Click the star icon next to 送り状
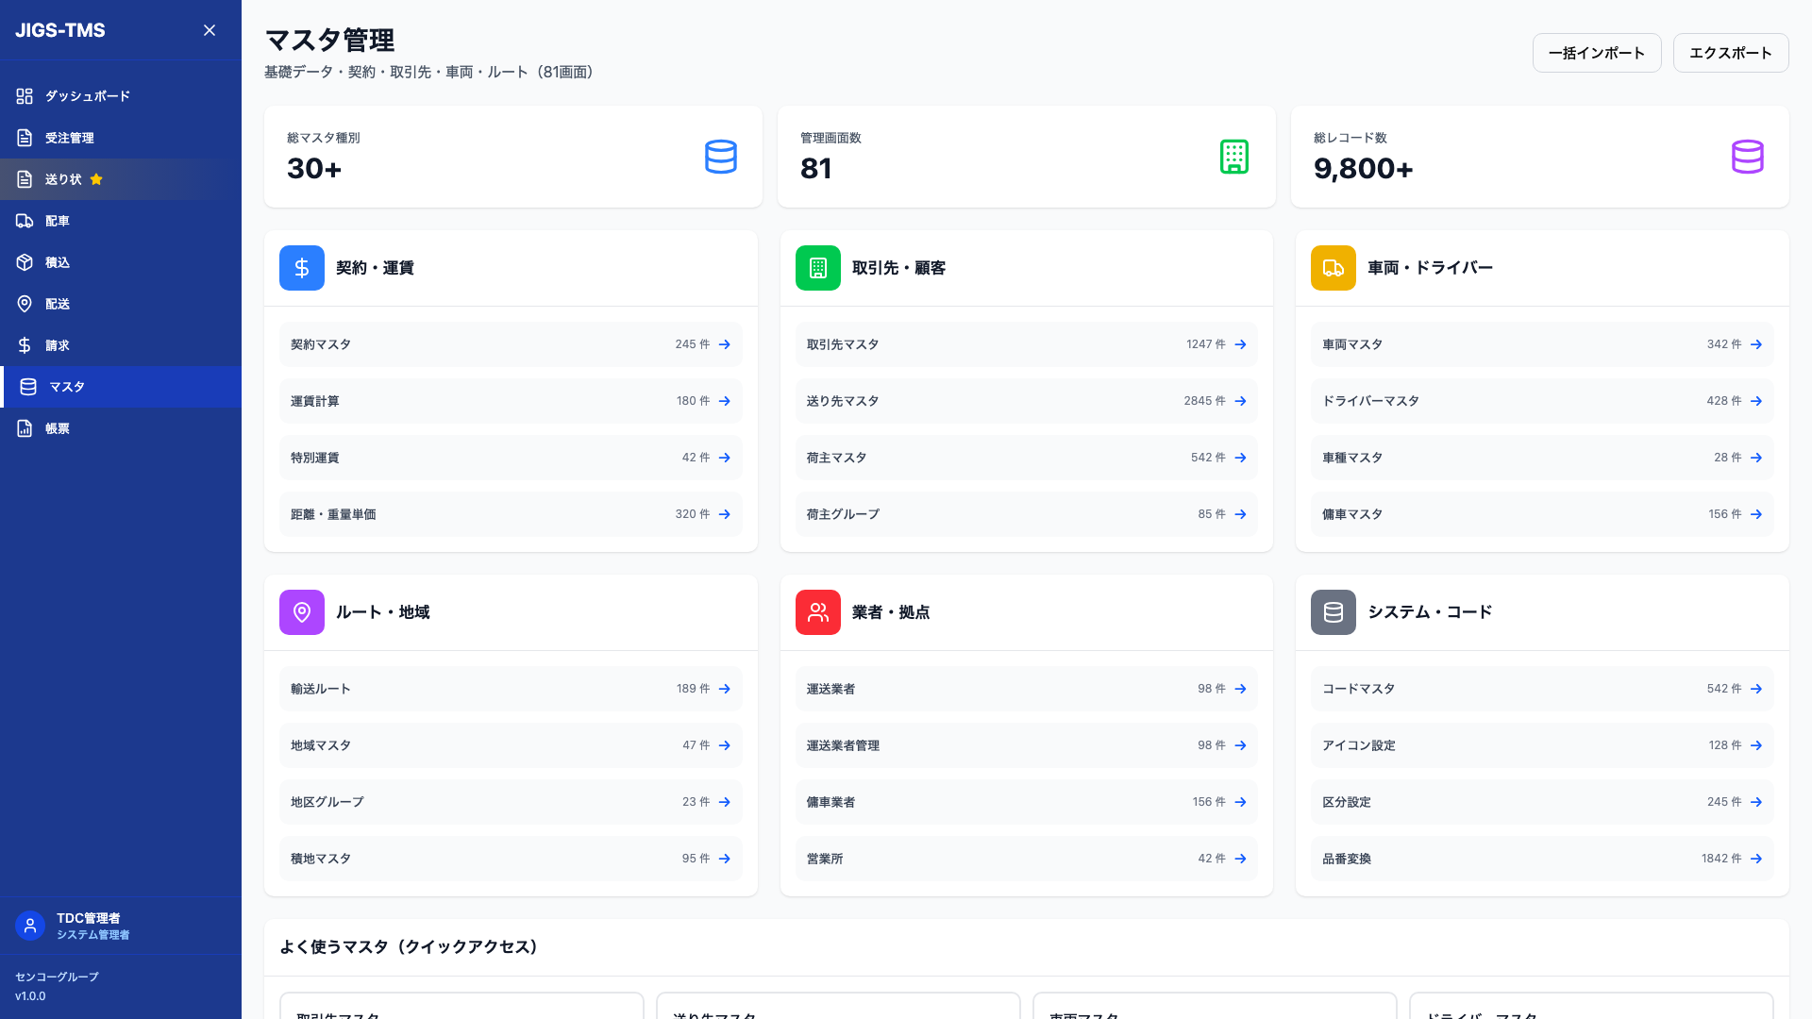Viewport: 1812px width, 1019px height. [96, 179]
